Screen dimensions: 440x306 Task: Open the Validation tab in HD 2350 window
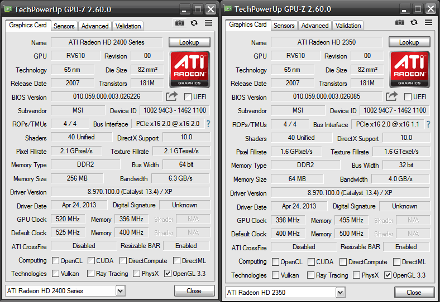click(x=348, y=26)
